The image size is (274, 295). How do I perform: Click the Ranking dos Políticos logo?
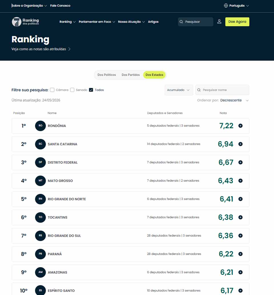pyautogui.click(x=25, y=22)
